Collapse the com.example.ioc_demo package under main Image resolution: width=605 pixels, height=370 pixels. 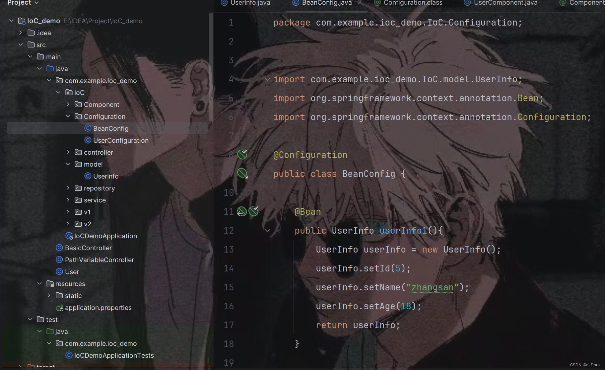(49, 81)
